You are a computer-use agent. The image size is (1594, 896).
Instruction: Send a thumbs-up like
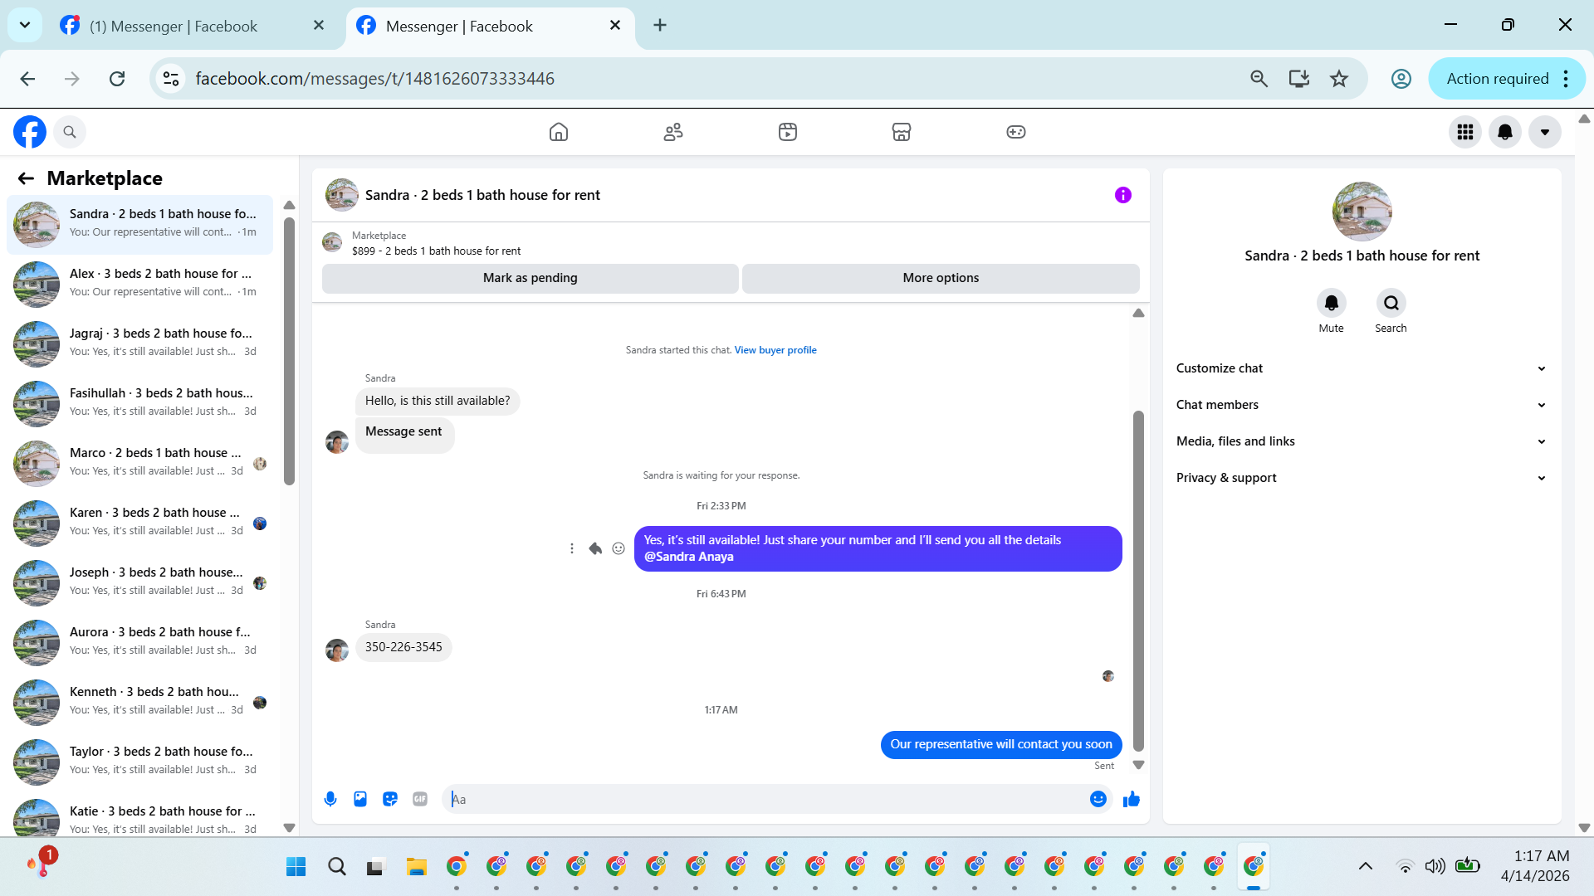(x=1131, y=799)
